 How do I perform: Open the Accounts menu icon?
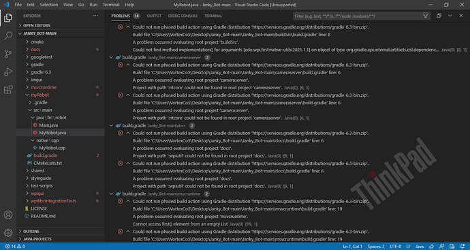tap(8, 215)
